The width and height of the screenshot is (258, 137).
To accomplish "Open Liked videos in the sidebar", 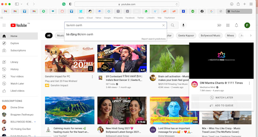I will (x=19, y=91).
